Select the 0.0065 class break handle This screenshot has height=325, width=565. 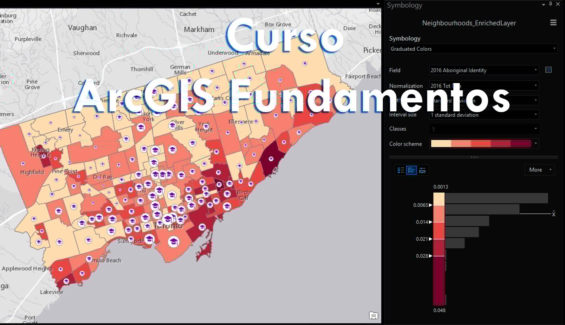pos(430,205)
